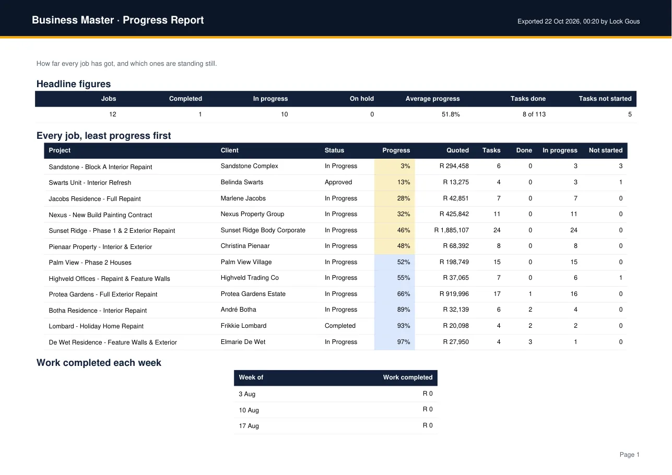Select De Wet Residence - Feature Walls & Exterior

113,342
